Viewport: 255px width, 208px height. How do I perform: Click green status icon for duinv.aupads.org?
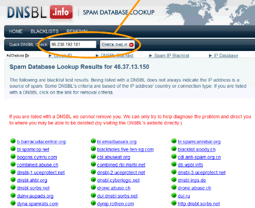[x=13, y=195]
